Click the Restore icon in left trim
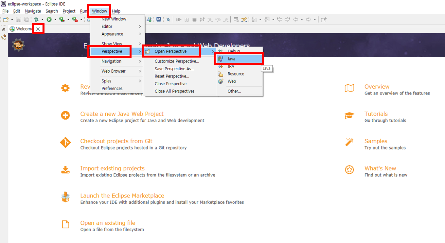 (4, 30)
